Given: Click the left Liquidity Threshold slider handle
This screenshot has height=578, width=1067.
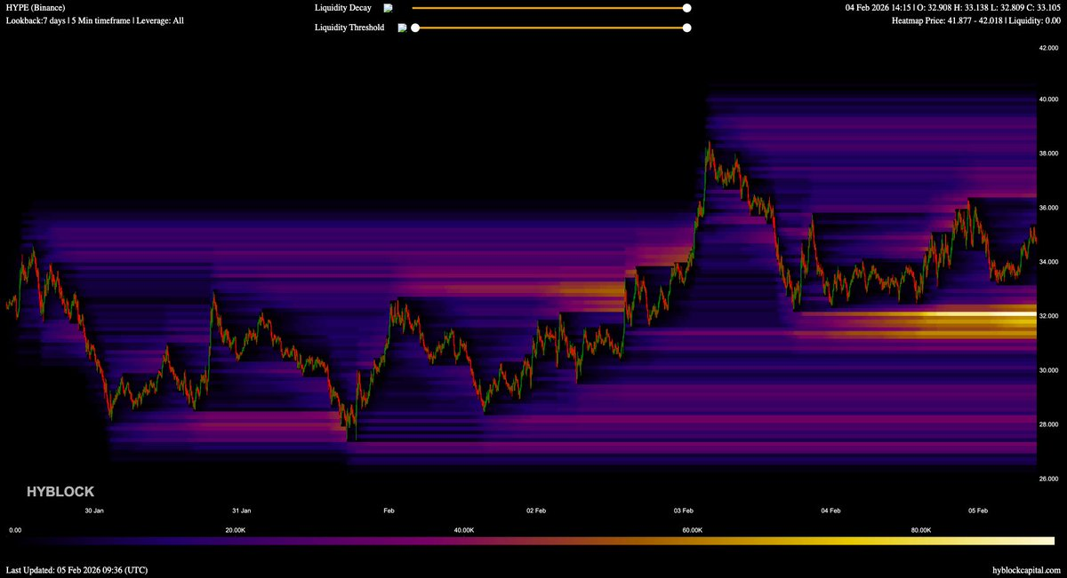Looking at the screenshot, I should [414, 28].
